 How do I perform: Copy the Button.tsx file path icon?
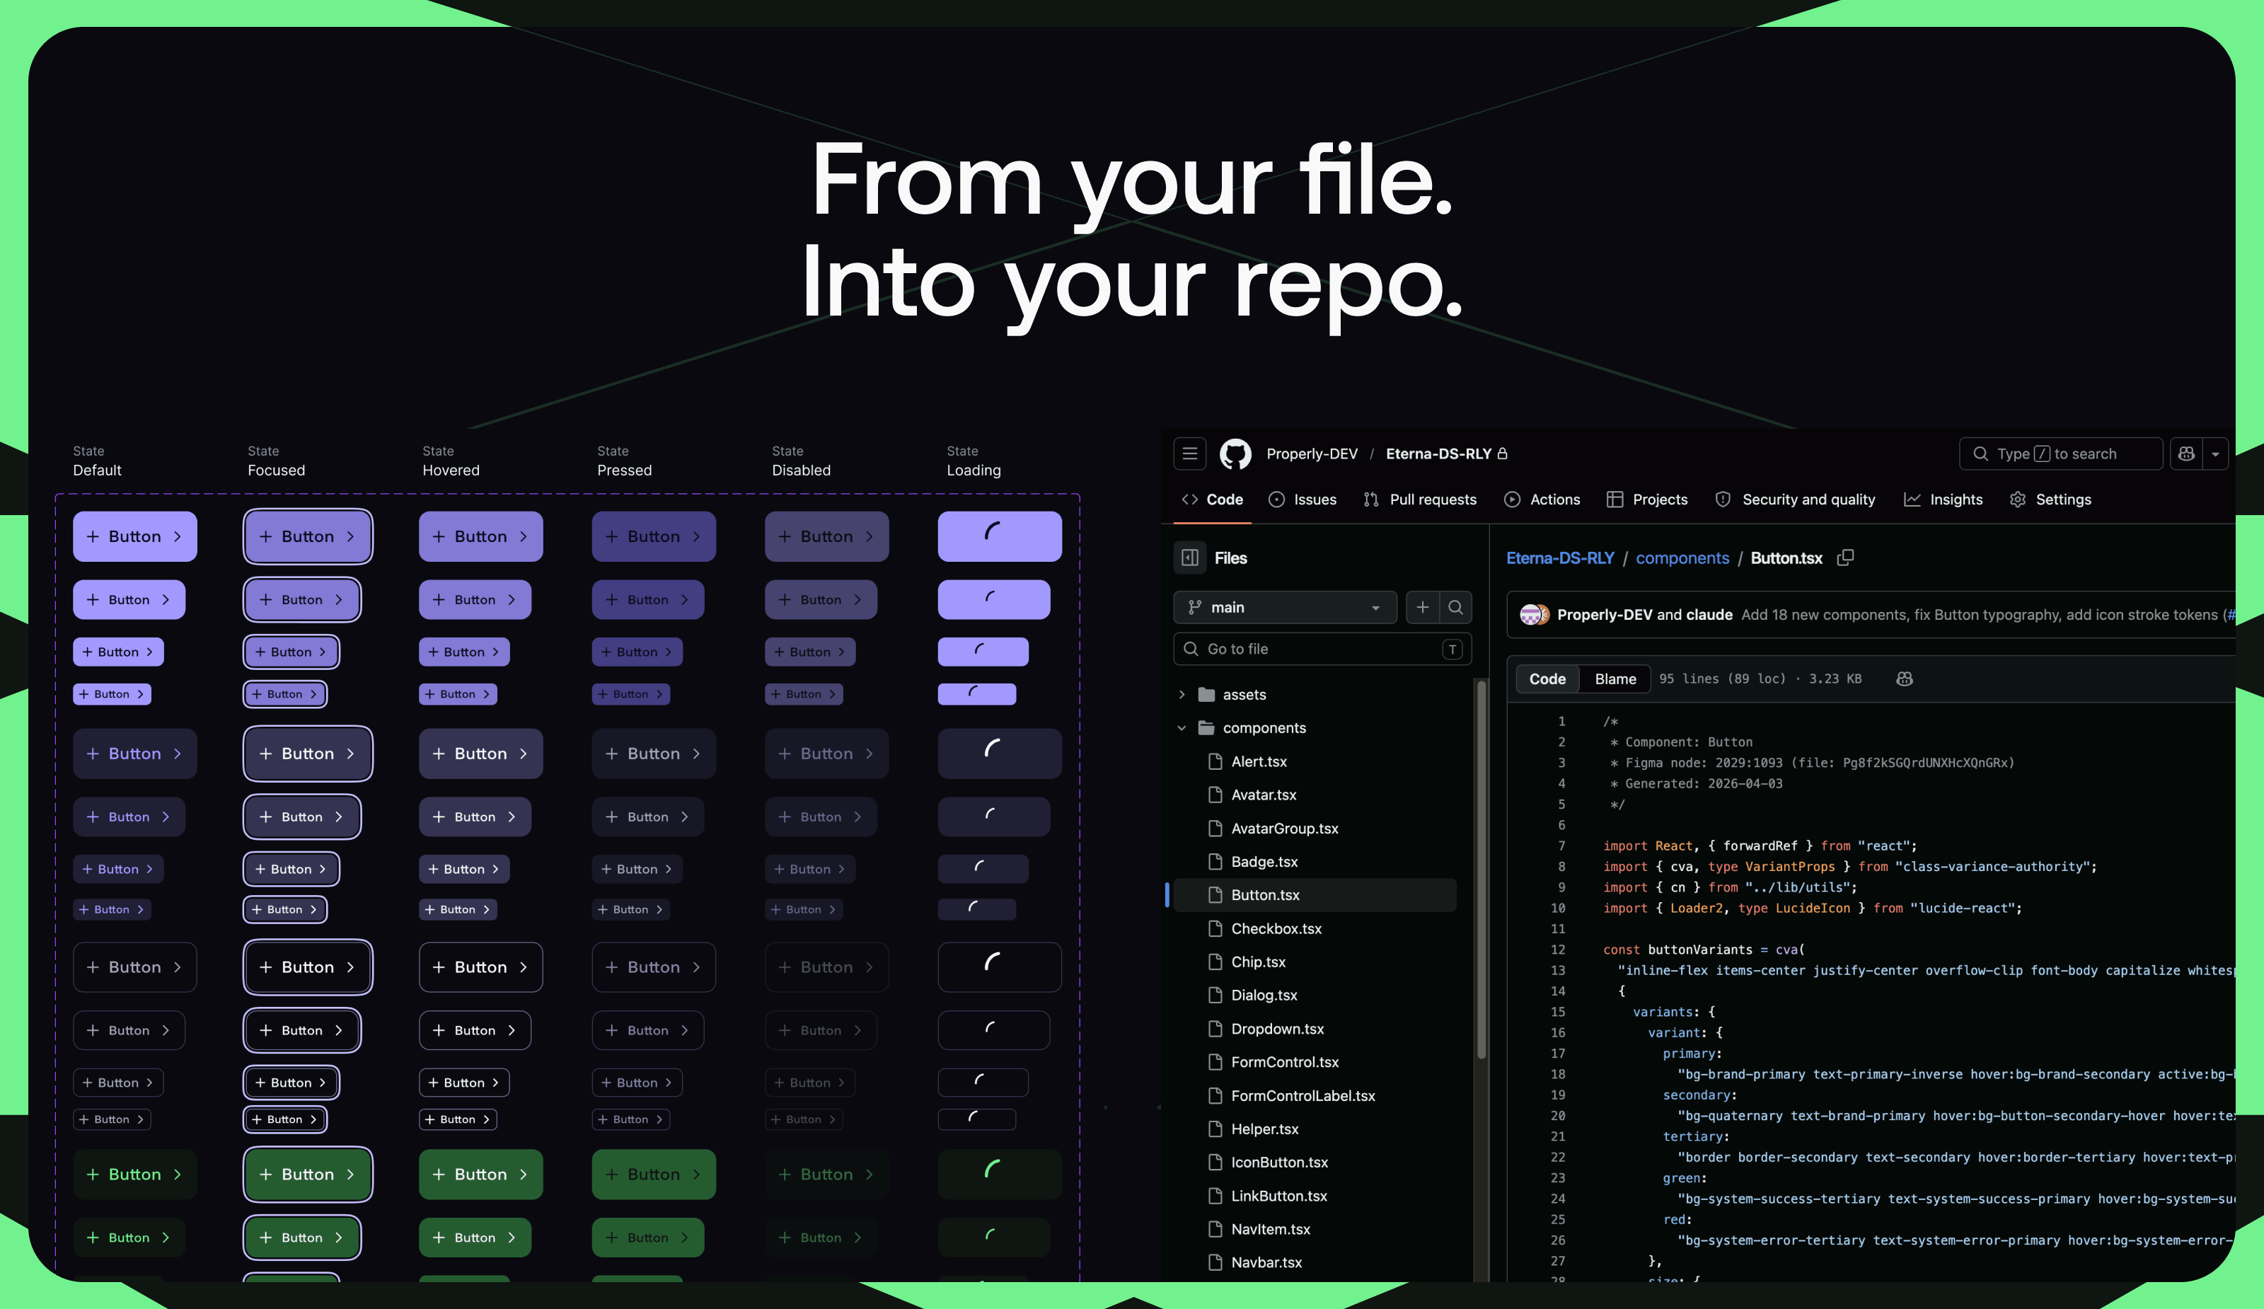point(1845,558)
